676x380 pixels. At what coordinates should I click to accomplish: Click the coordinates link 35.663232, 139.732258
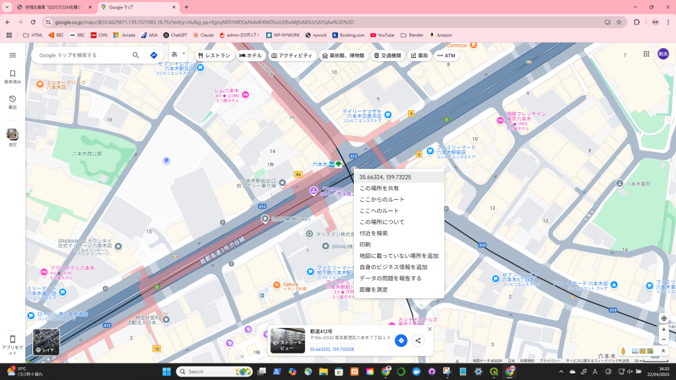point(332,350)
